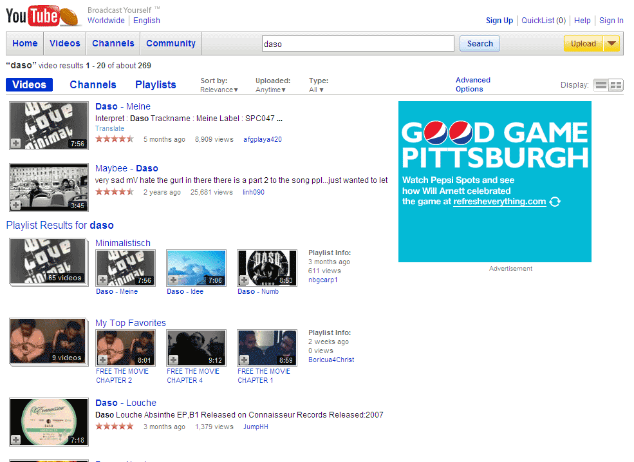This screenshot has width=634, height=462.
Task: Click FREE THE MOVIE CHAPTER 2 link
Action: click(122, 376)
